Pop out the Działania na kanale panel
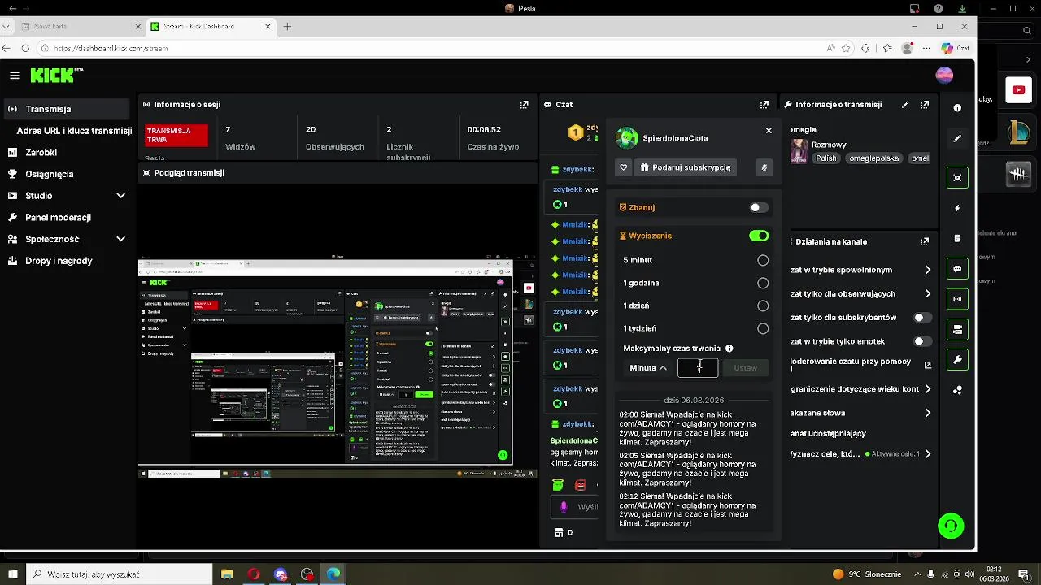Viewport: 1041px width, 585px height. 925,241
